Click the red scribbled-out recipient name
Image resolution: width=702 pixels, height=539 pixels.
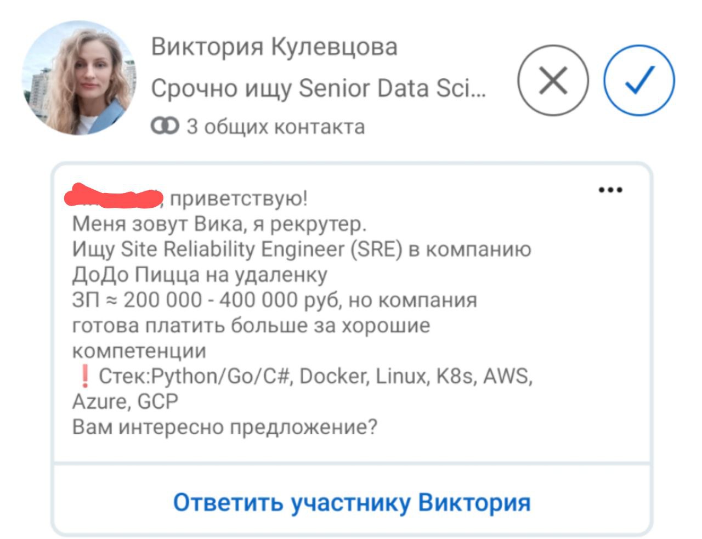click(114, 196)
